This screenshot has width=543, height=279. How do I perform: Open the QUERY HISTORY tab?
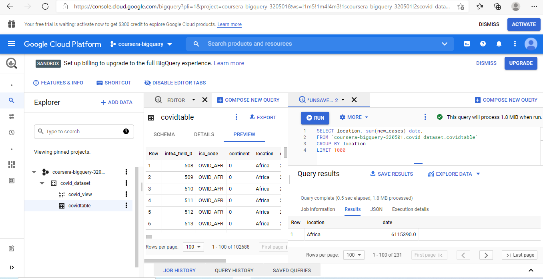pyautogui.click(x=234, y=270)
